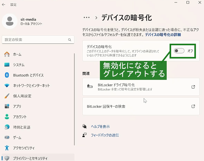The image size is (204, 161).
Task: Open BitLocker ドライブ暗号化 card
Action: pos(141,87)
